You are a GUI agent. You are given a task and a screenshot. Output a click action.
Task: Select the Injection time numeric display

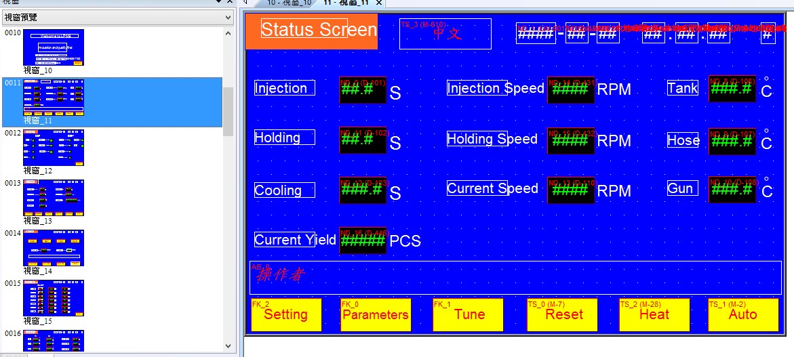(x=363, y=89)
